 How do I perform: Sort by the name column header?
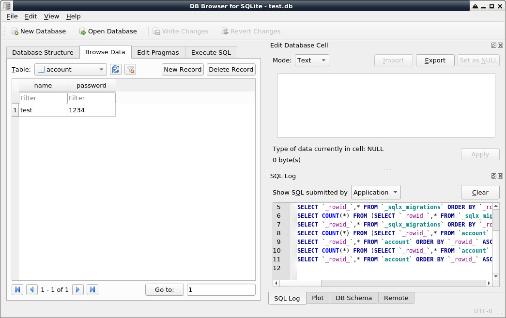(43, 86)
